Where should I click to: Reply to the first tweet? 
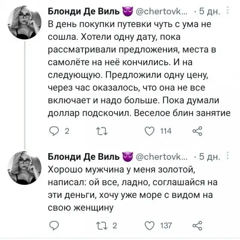click(x=55, y=131)
